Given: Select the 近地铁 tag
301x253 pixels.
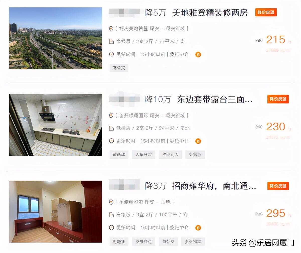Looking at the screenshot, I should 119,242.
